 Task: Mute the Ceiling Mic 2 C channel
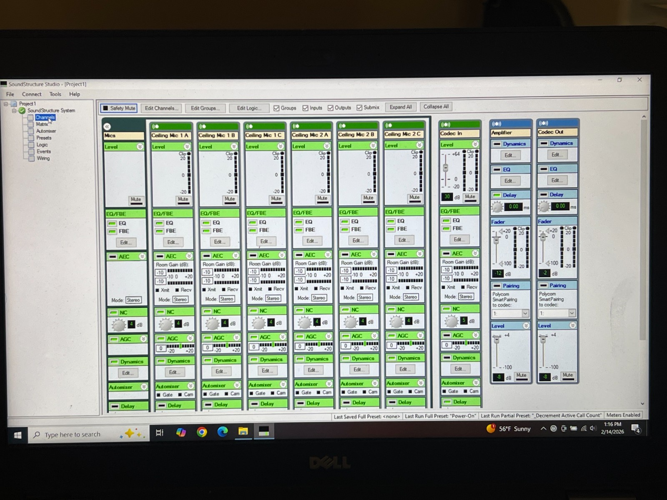414,197
